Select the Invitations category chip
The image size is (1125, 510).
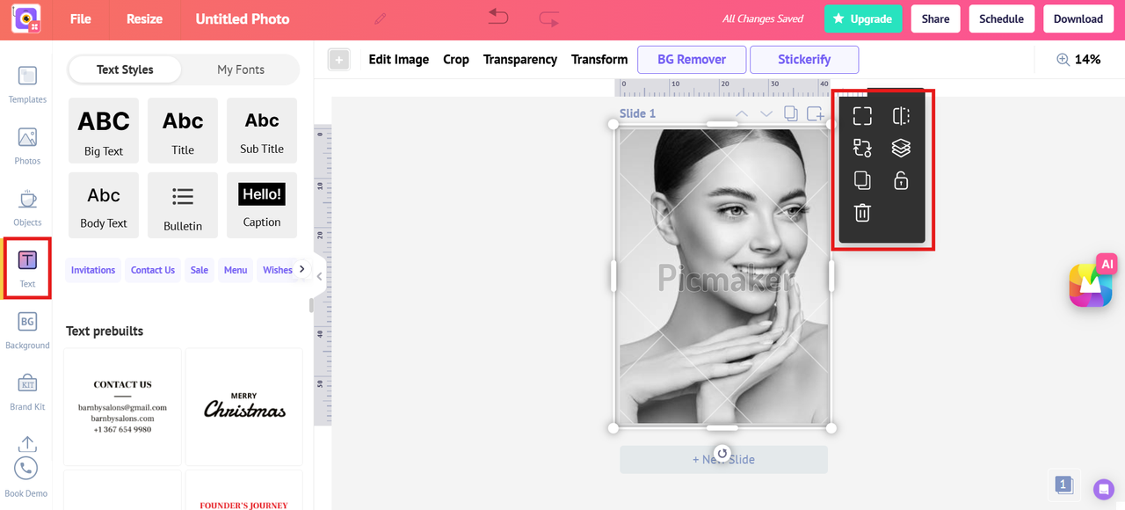coord(93,270)
